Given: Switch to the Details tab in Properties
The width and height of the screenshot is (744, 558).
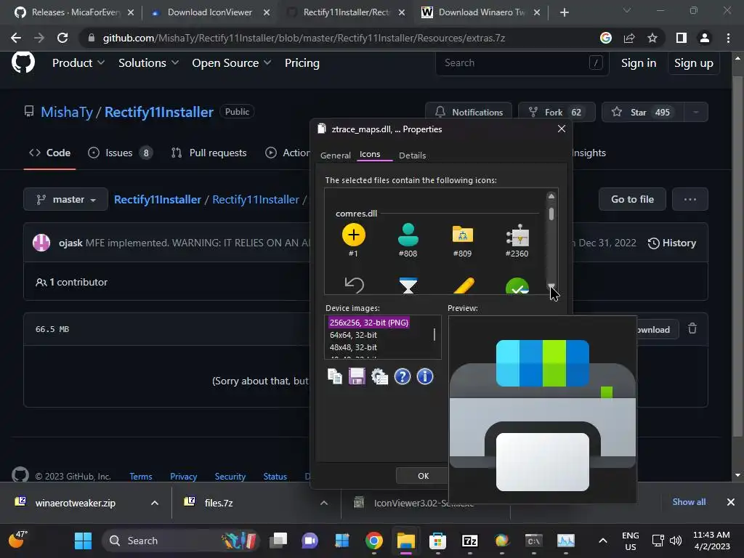Looking at the screenshot, I should pos(413,155).
